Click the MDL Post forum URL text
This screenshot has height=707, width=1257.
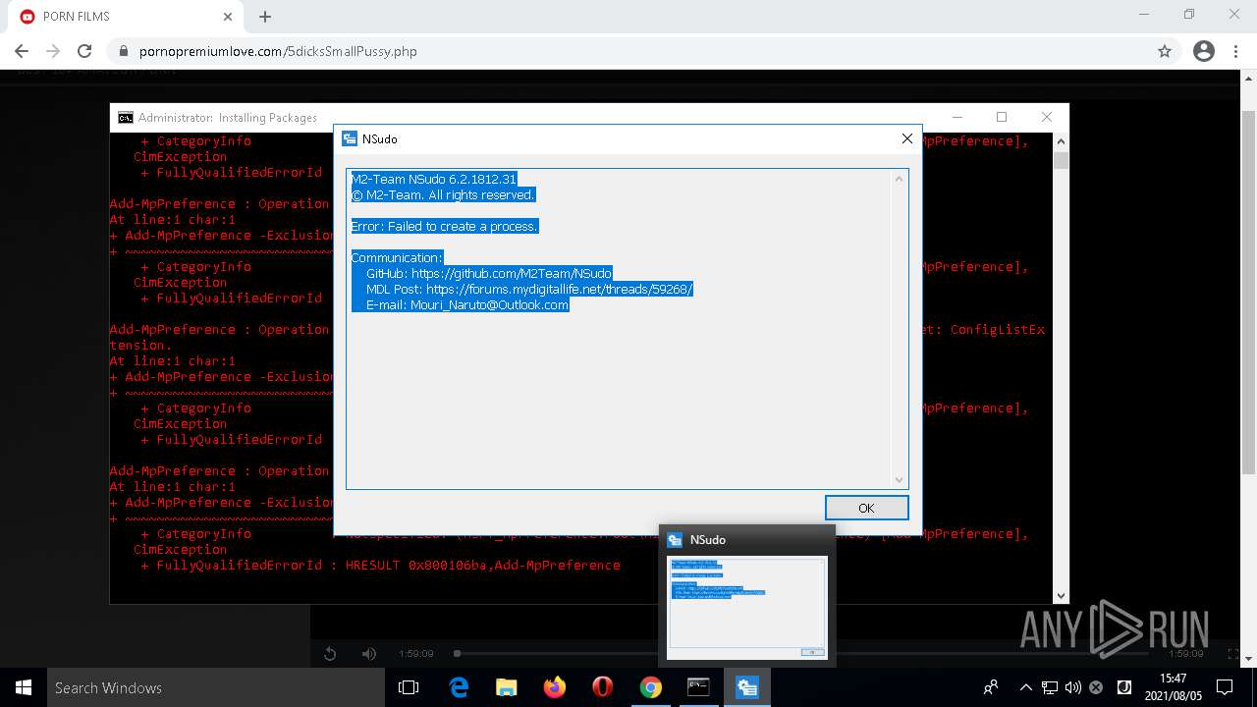[x=560, y=290]
